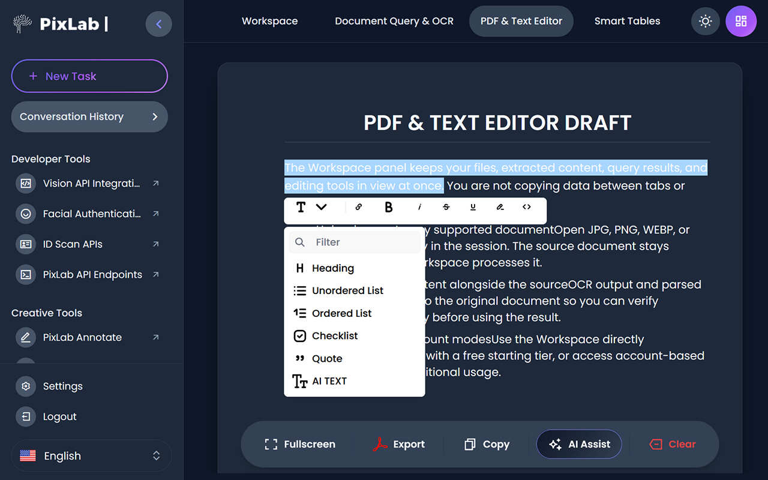
Task: Click the Creative Tools section label
Action: [x=47, y=313]
